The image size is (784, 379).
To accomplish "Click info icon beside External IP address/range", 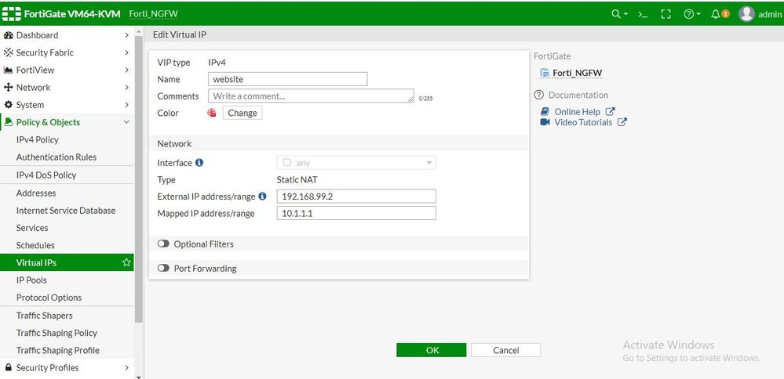I will (262, 196).
